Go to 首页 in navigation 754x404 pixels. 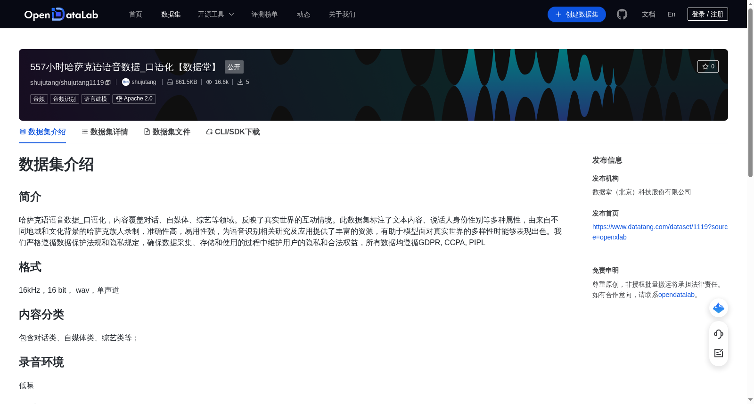136,14
